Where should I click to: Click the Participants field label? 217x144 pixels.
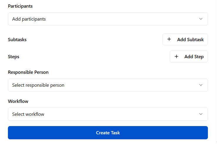point(20,6)
